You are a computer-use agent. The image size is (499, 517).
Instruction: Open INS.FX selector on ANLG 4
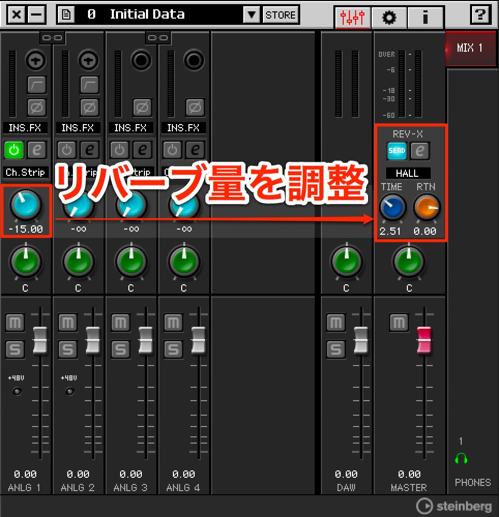183,128
